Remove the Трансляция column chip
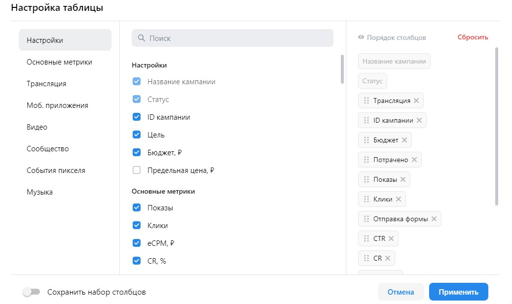This screenshot has width=512, height=304. click(x=416, y=101)
